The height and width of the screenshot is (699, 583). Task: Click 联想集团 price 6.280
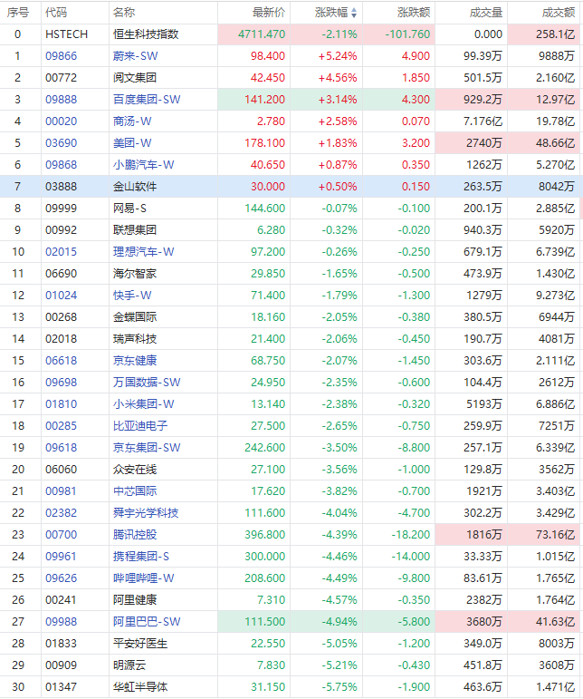(x=271, y=230)
